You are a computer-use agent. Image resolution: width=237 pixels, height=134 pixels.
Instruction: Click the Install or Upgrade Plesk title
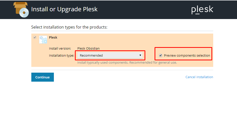click(x=64, y=9)
